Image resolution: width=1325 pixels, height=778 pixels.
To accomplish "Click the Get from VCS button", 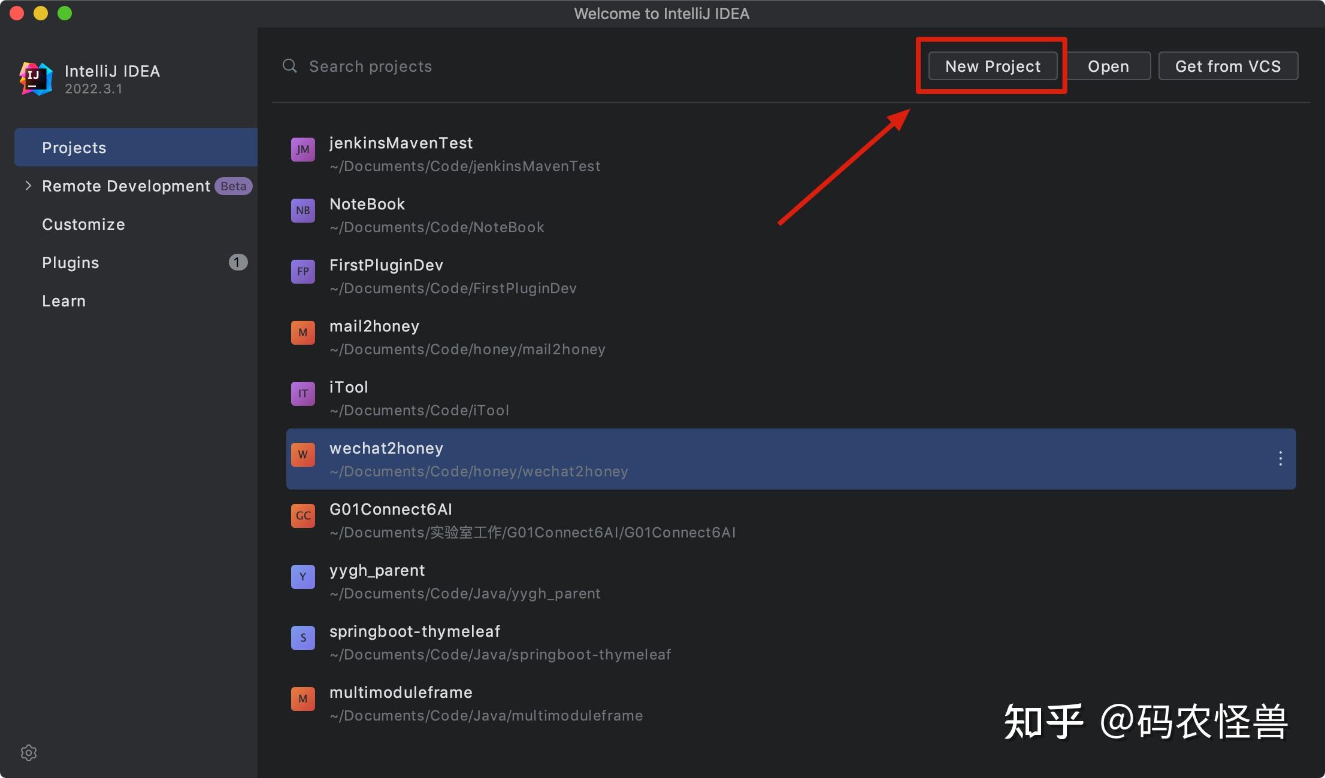I will 1228,66.
